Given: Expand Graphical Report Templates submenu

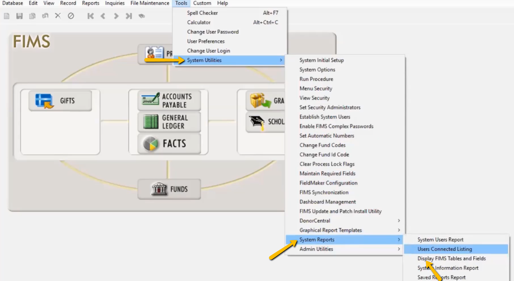Looking at the screenshot, I should coord(345,230).
